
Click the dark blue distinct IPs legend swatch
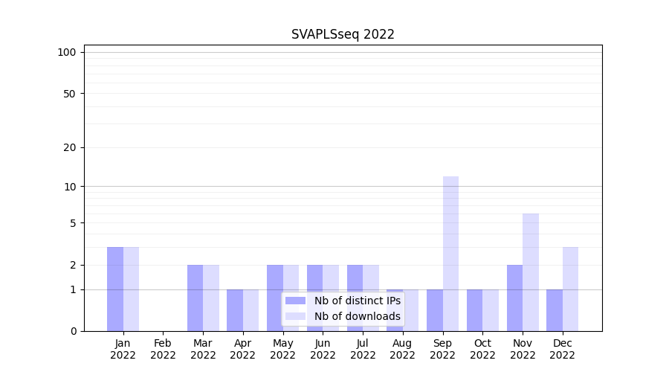tap(295, 301)
